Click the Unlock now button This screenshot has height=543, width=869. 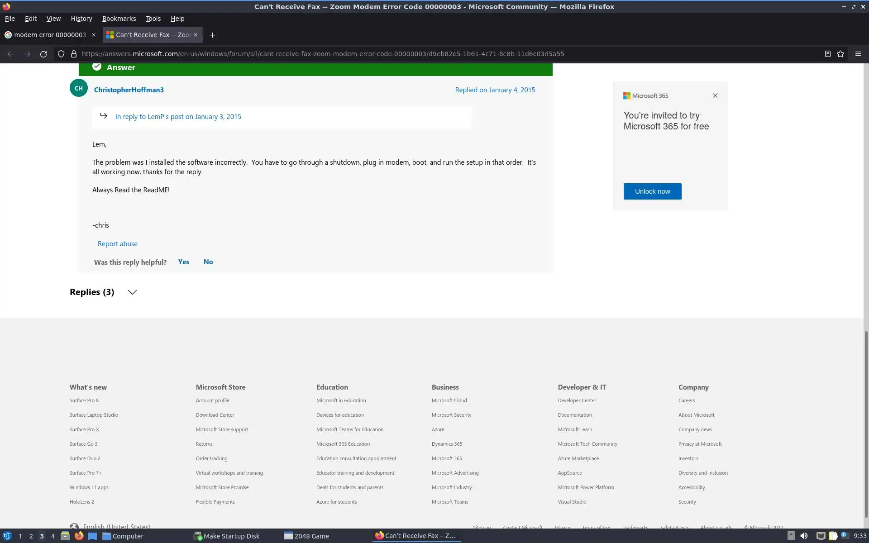[652, 191]
